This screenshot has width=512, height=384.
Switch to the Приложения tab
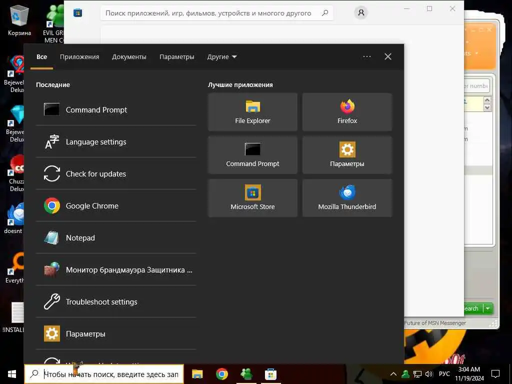79,57
